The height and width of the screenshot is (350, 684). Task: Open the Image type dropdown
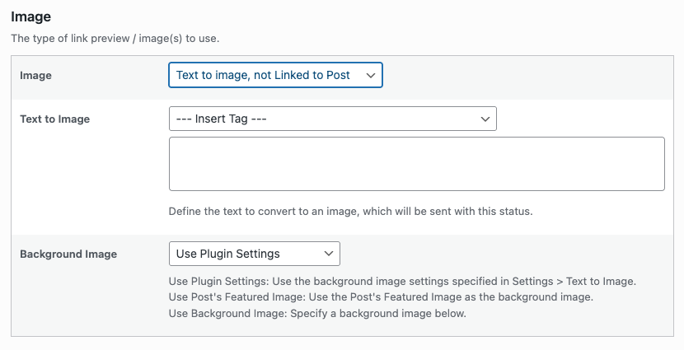pyautogui.click(x=275, y=75)
